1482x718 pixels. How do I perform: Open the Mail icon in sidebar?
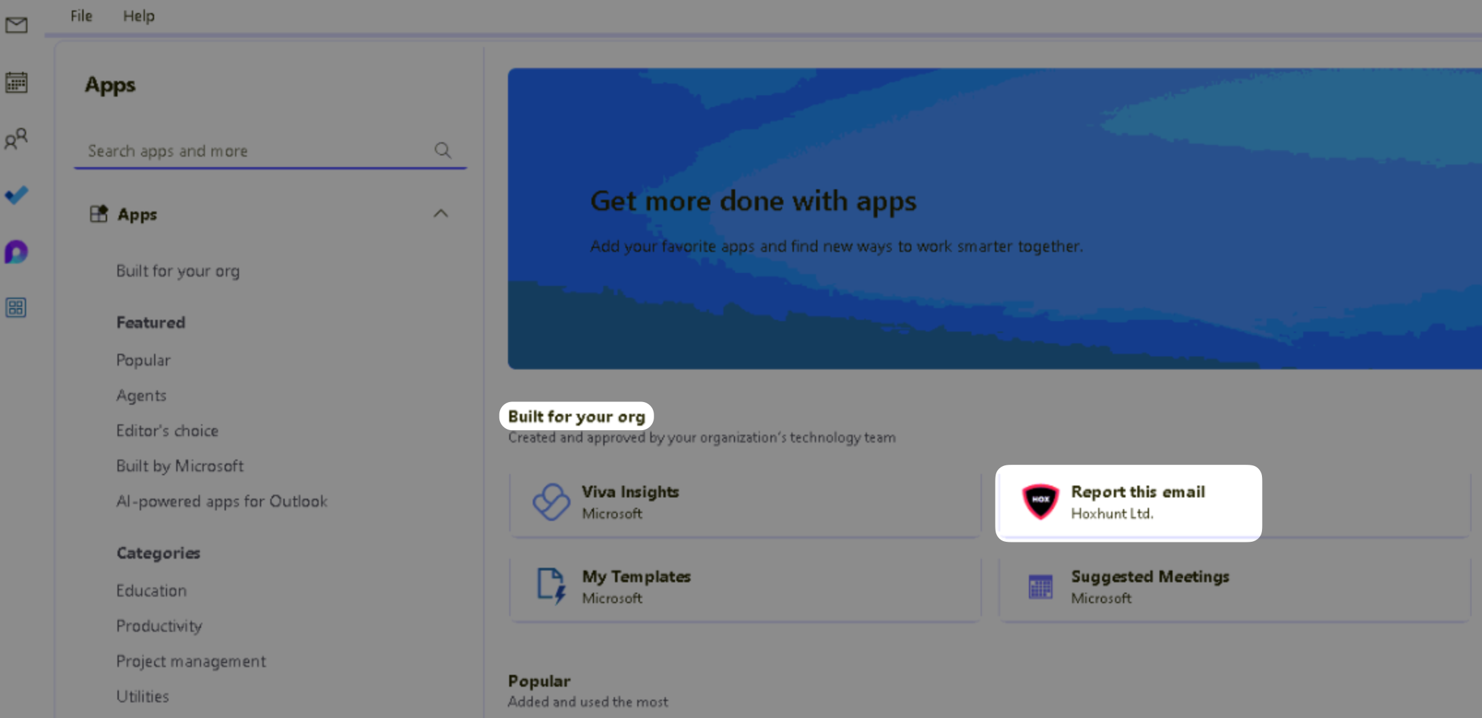coord(16,25)
